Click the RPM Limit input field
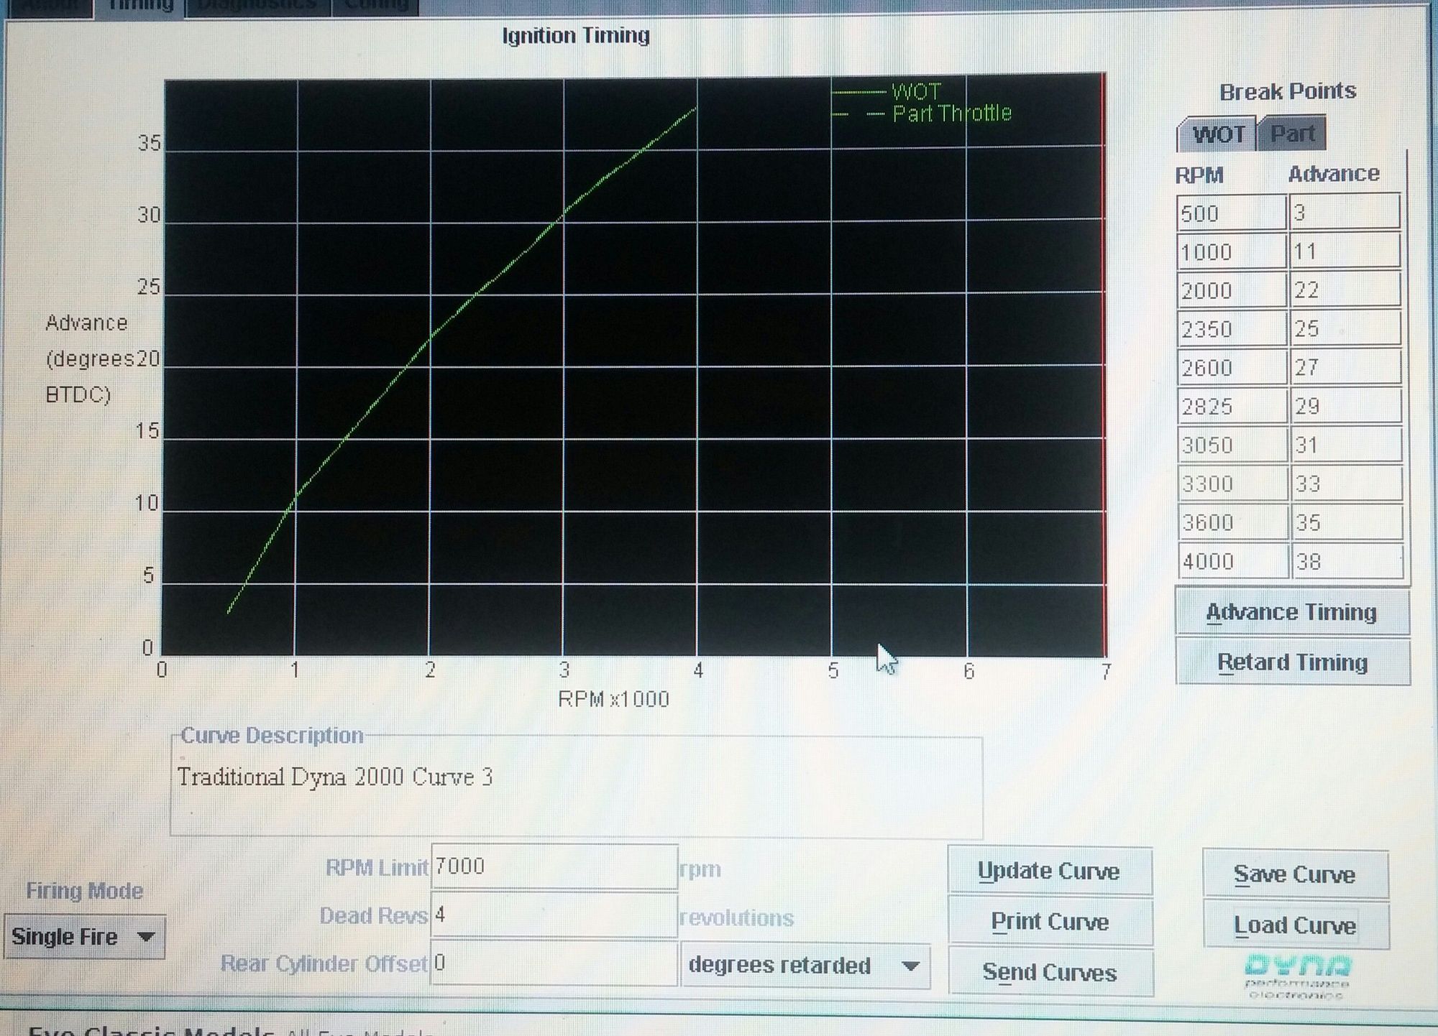This screenshot has height=1036, width=1438. coord(554,867)
